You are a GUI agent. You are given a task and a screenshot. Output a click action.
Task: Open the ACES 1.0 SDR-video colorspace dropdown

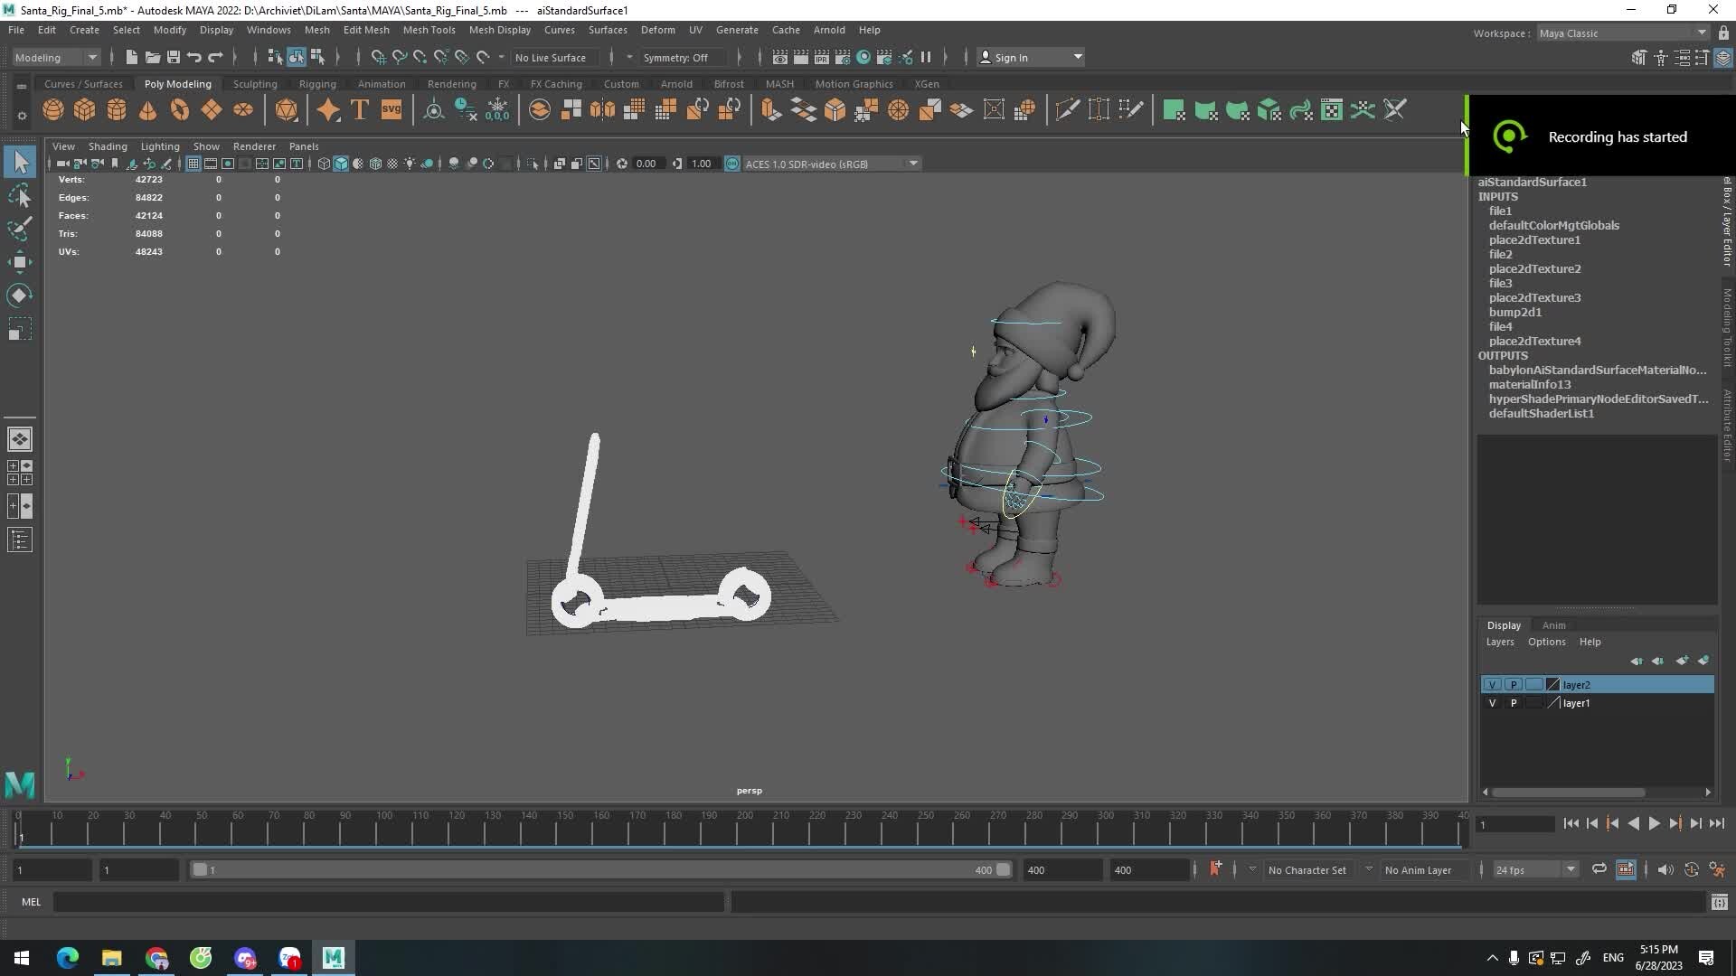pos(913,164)
